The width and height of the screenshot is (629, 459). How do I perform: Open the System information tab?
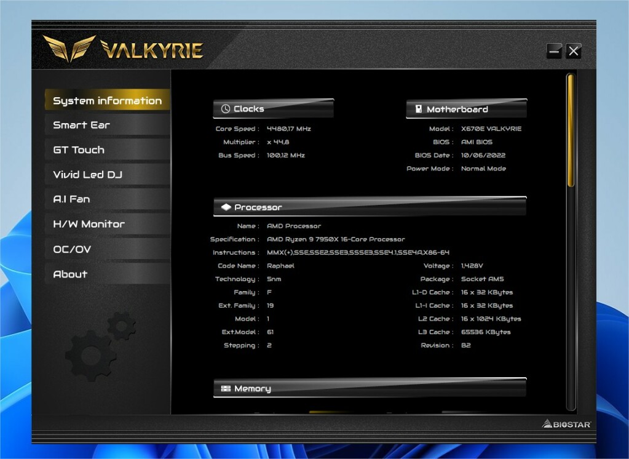(108, 100)
